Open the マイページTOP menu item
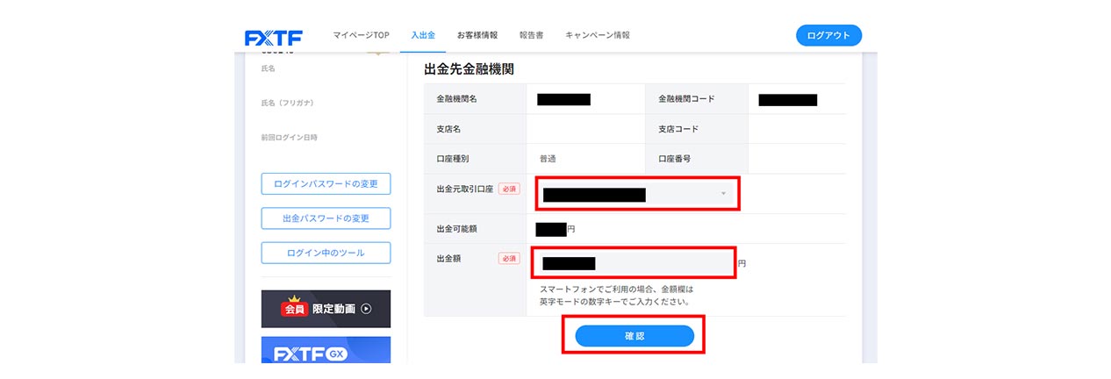Image resolution: width=1111 pixels, height=379 pixels. (361, 35)
